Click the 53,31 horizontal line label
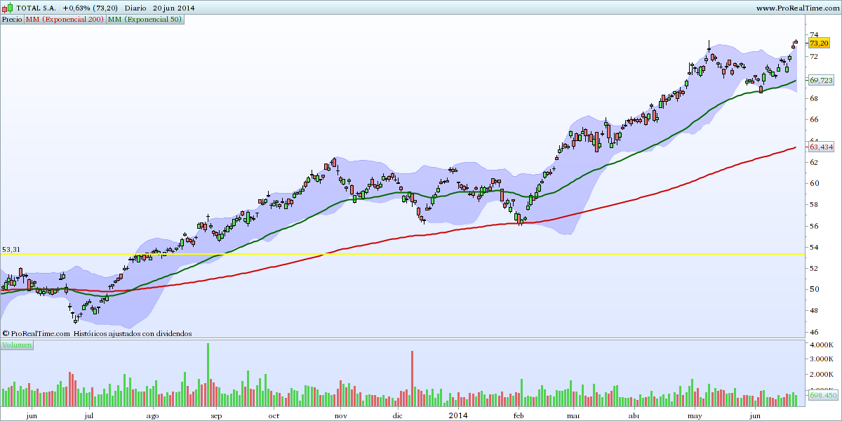Viewport: 842px width, 421px height. [x=11, y=249]
